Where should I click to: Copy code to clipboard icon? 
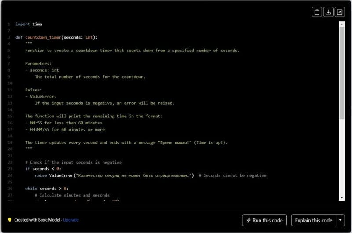(317, 12)
